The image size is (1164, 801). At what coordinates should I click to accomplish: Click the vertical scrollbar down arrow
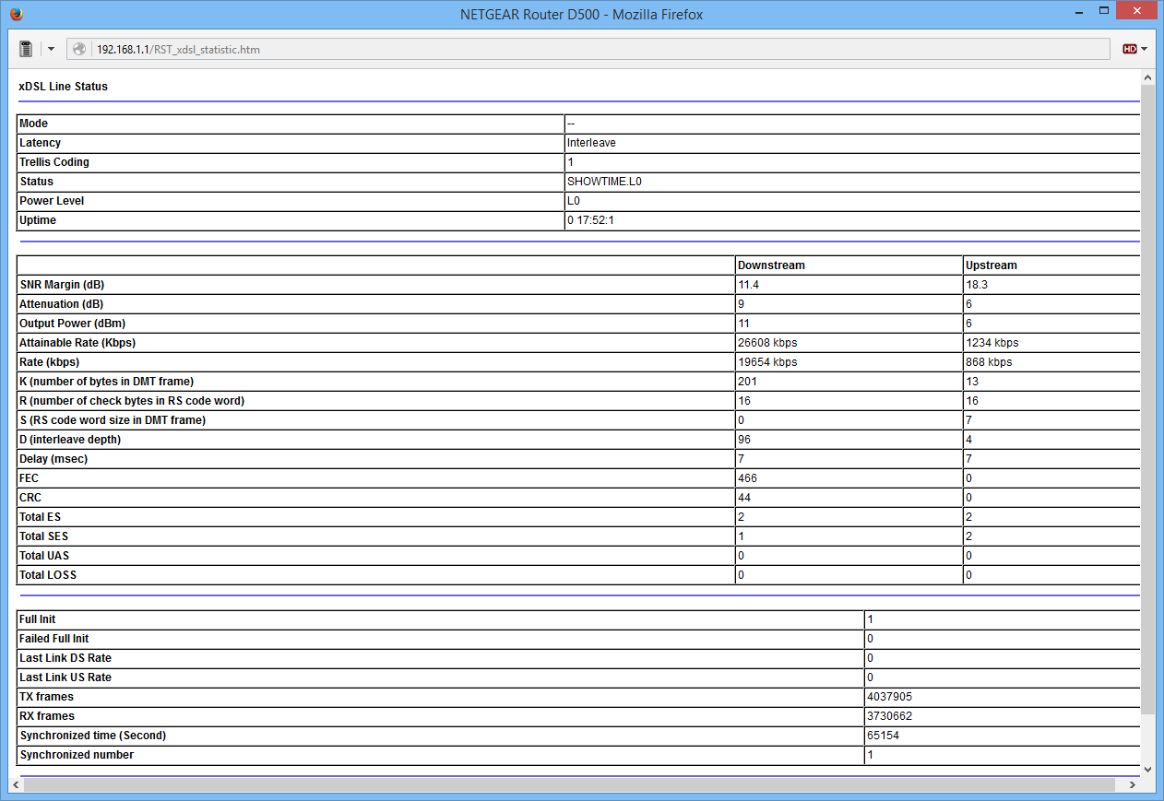[x=1148, y=768]
